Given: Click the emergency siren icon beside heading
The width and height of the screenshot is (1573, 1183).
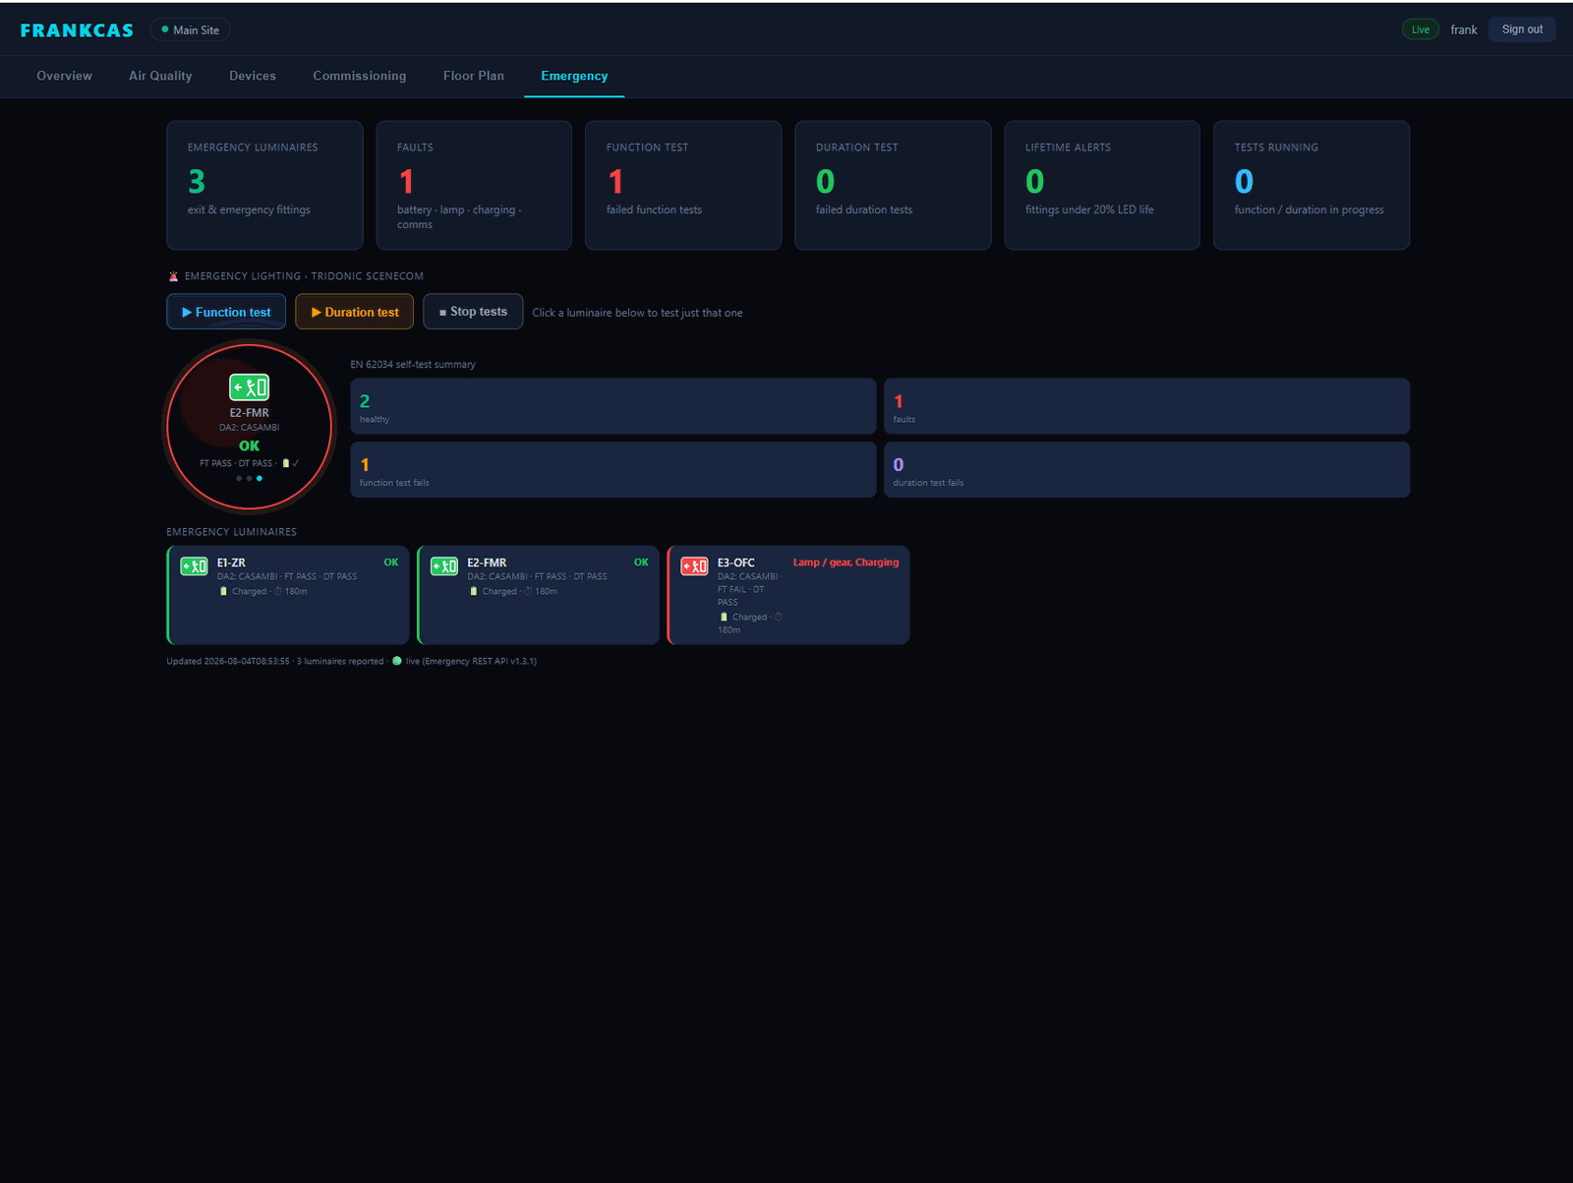Looking at the screenshot, I should 174,276.
